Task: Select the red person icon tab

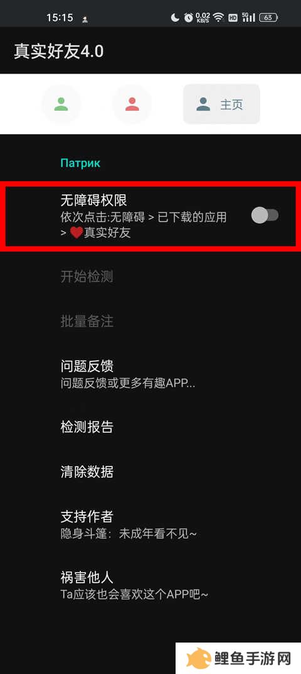Action: pos(132,104)
